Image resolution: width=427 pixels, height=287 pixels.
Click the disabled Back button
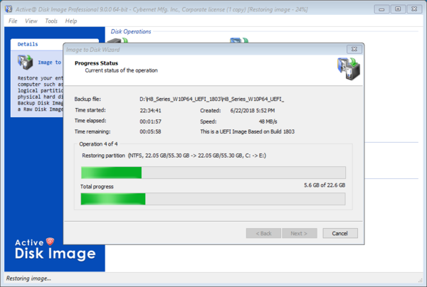263,233
